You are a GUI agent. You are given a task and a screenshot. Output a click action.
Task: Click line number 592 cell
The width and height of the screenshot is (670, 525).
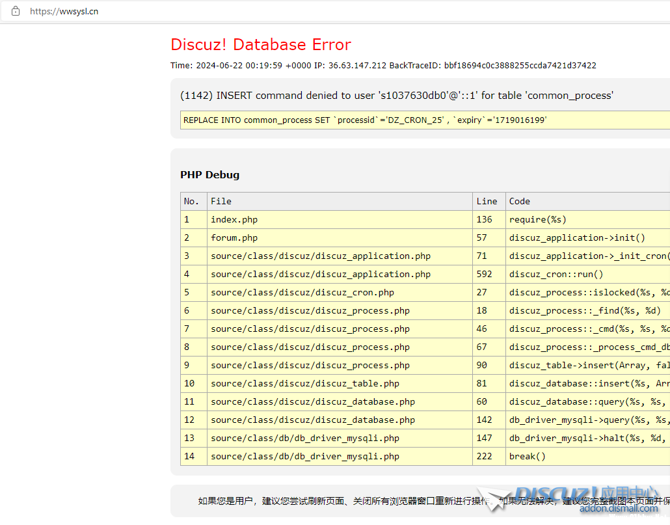coord(485,274)
